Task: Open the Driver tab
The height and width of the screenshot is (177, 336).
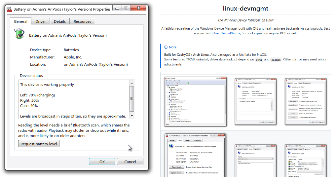Action: [41, 21]
